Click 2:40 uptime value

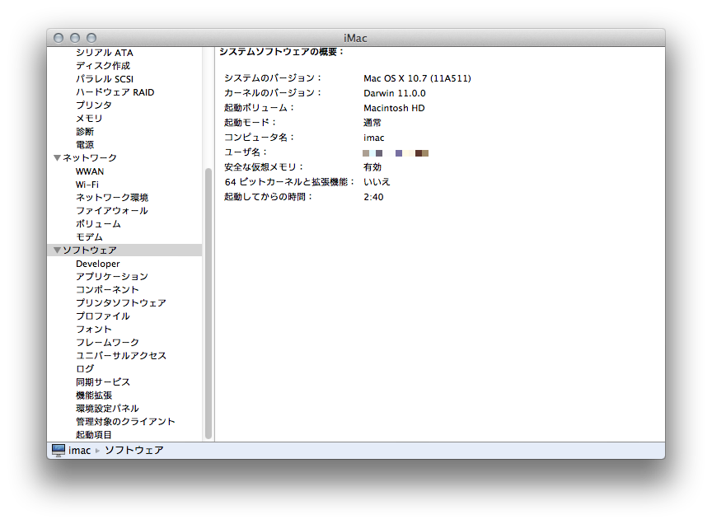373,197
